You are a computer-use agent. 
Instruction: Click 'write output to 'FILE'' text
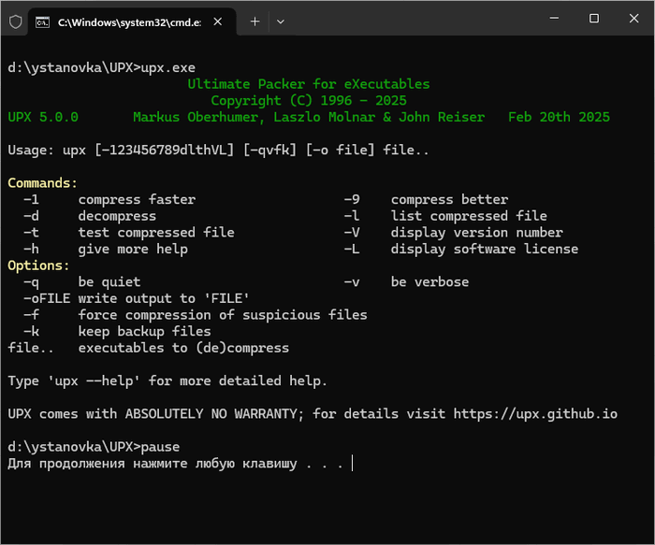pyautogui.click(x=164, y=298)
